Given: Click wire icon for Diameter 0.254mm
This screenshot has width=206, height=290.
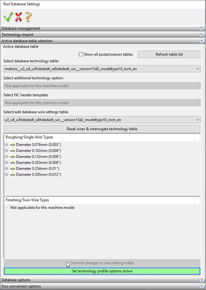Looking at the screenshot, I should click(x=13, y=169).
